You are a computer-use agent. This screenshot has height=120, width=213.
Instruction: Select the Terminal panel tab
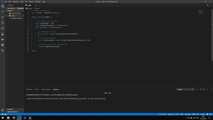click(56, 89)
